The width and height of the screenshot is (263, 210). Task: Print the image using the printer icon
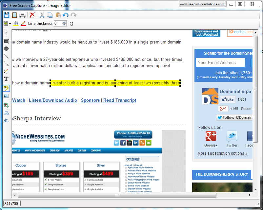pyautogui.click(x=22, y=15)
